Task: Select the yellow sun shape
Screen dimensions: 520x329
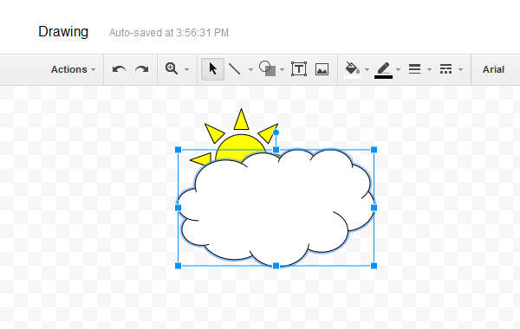Action: tap(240, 145)
